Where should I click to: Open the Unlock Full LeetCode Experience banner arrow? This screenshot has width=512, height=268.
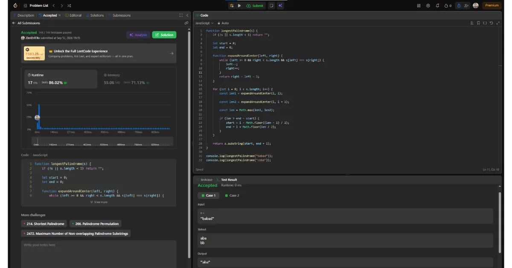pos(172,53)
